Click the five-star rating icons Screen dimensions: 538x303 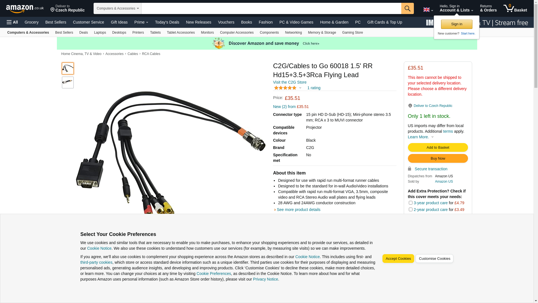(285, 88)
